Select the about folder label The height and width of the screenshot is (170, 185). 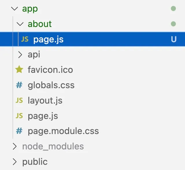(x=40, y=24)
